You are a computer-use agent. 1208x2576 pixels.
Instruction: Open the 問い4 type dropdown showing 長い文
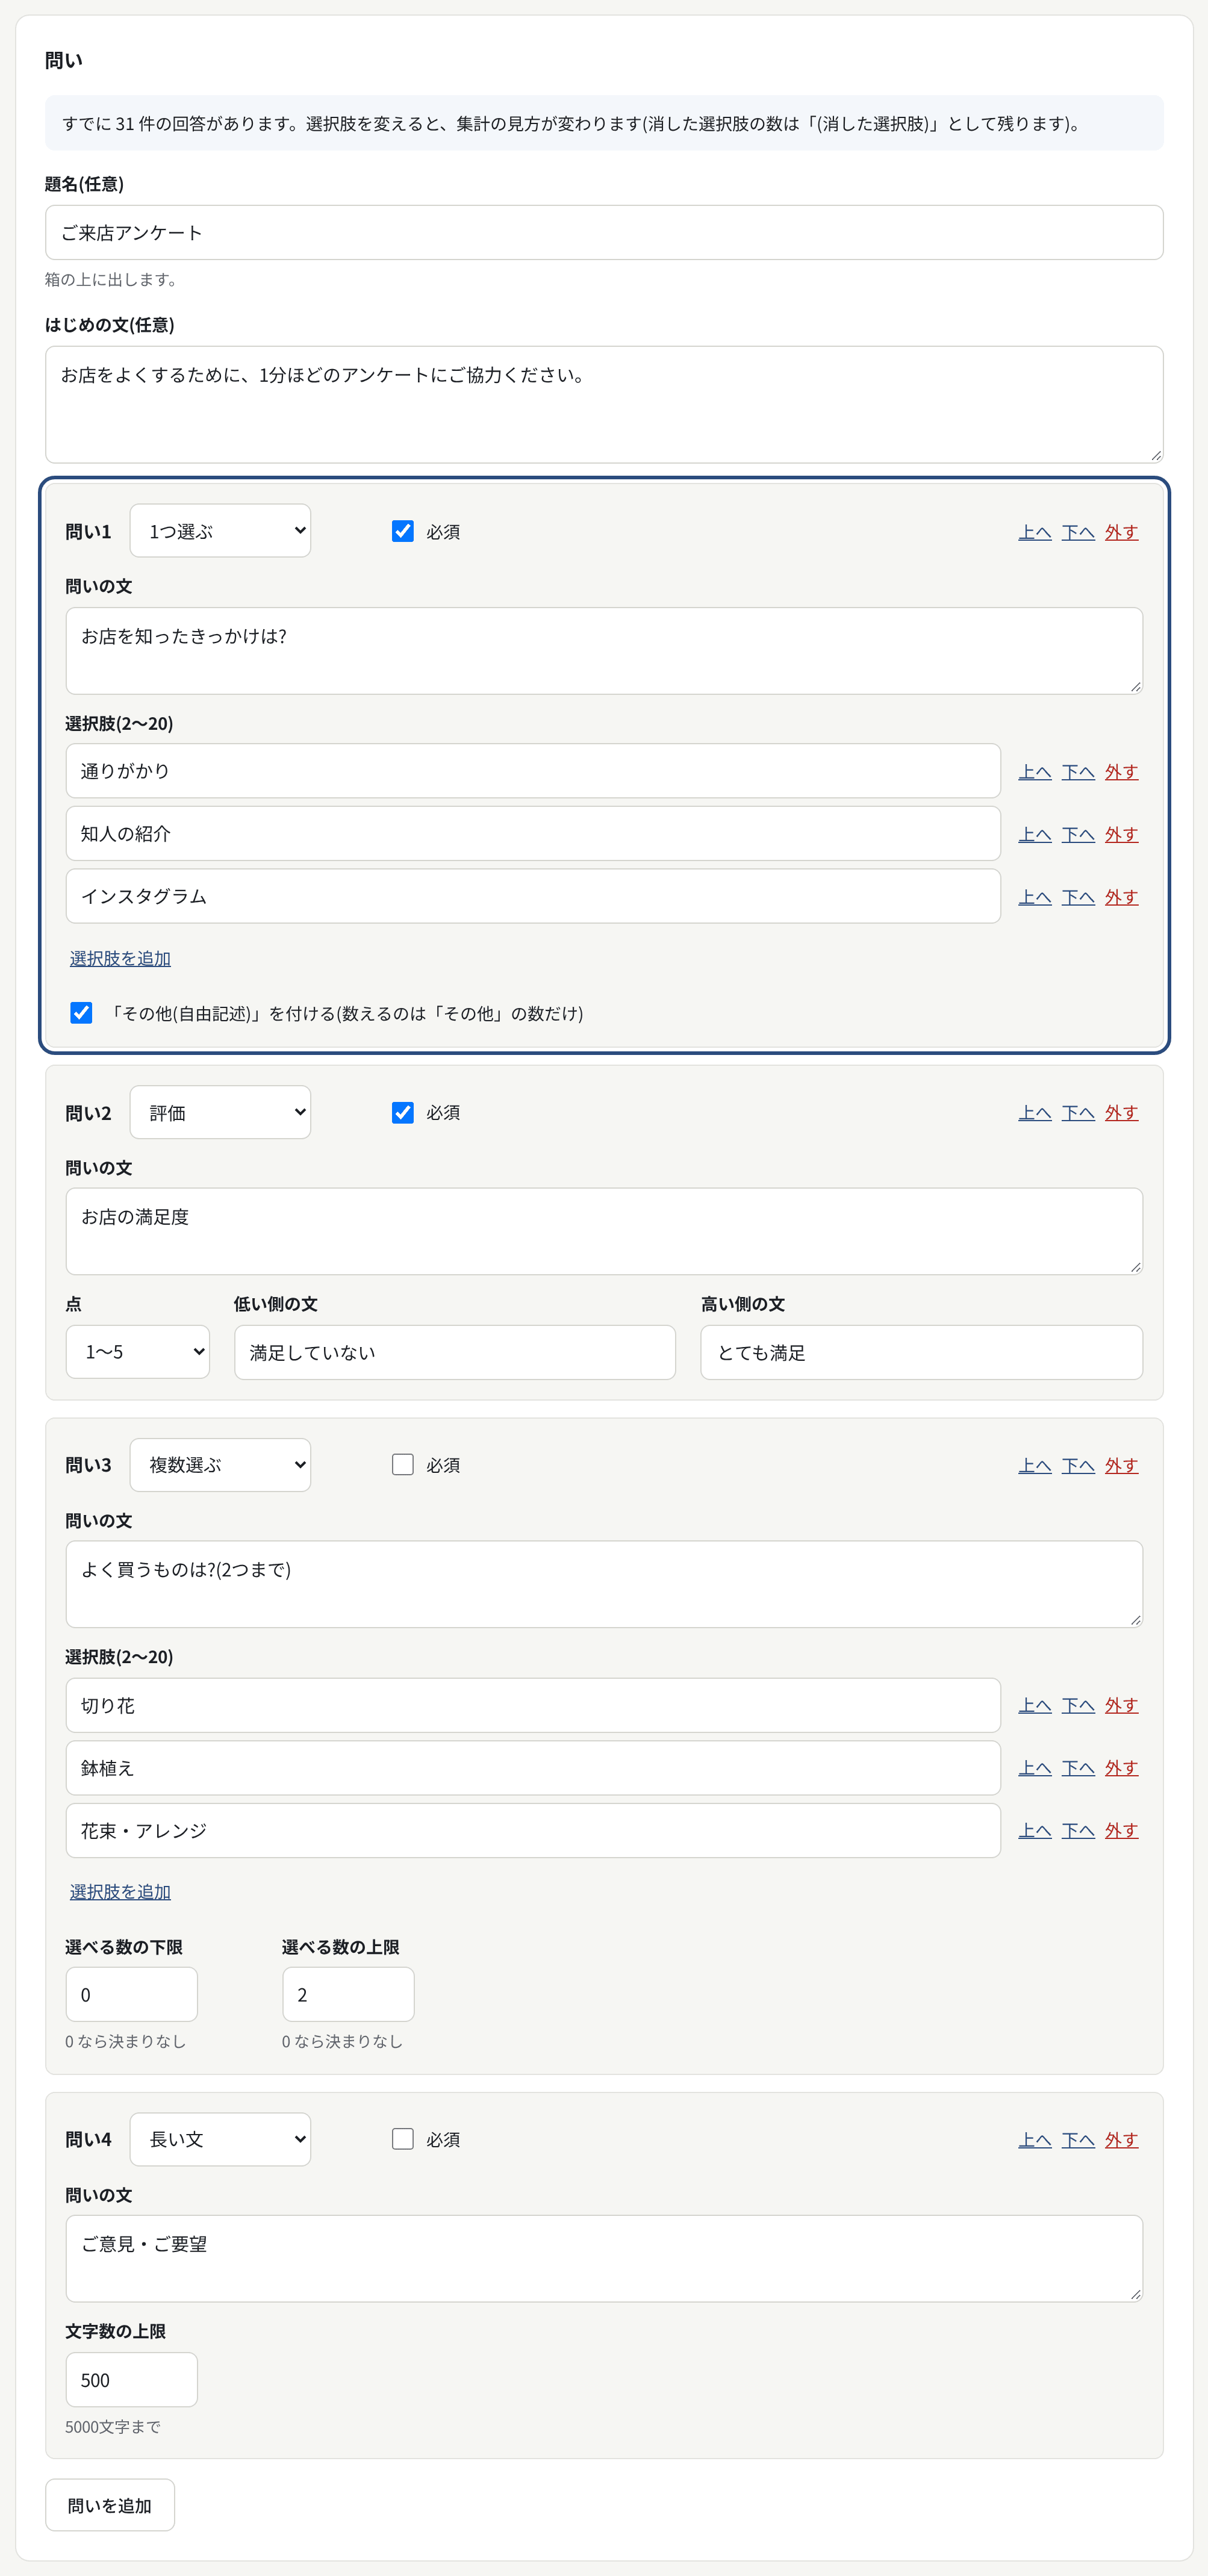click(220, 2139)
